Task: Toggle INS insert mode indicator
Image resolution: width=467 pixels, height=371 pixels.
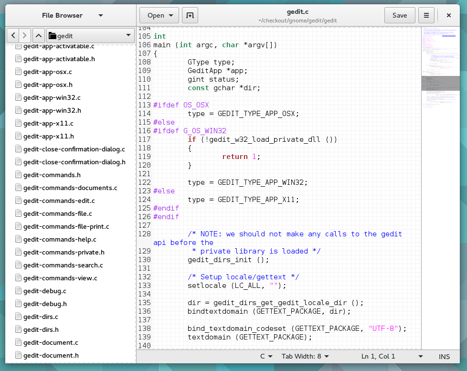Action: tap(444, 357)
